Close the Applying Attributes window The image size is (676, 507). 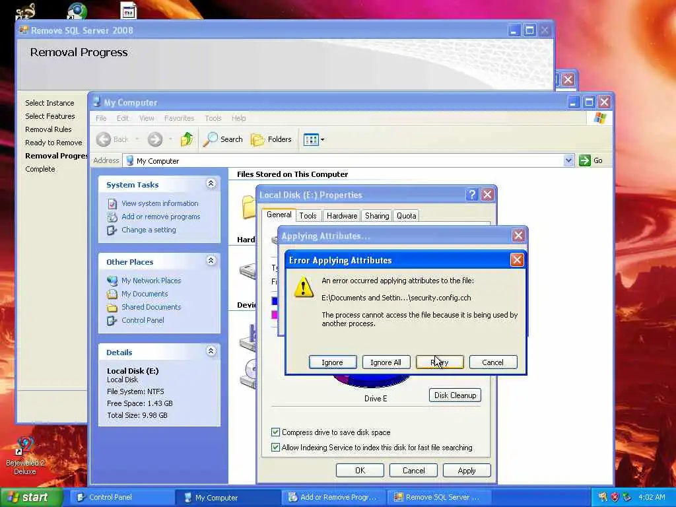[x=518, y=236]
